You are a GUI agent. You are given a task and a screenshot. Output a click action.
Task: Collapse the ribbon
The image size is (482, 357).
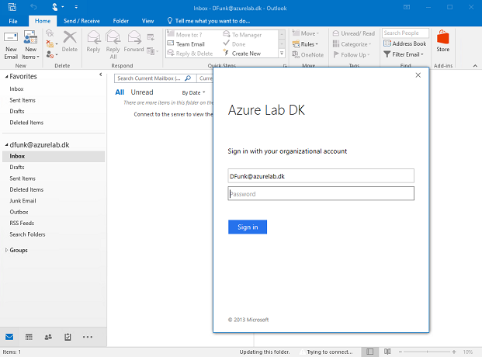[475, 65]
